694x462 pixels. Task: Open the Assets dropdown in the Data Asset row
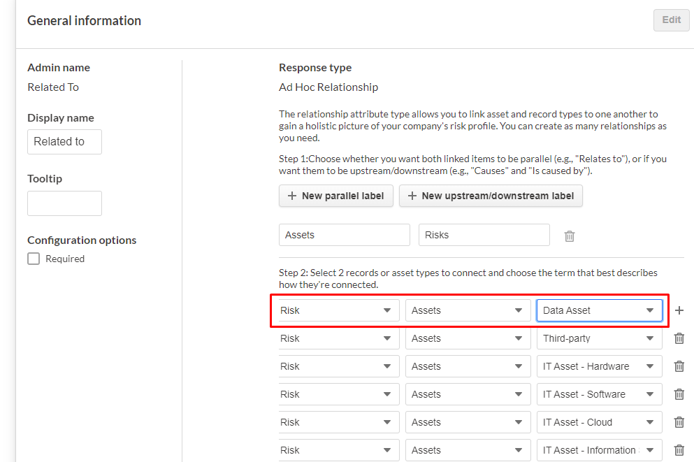point(468,310)
